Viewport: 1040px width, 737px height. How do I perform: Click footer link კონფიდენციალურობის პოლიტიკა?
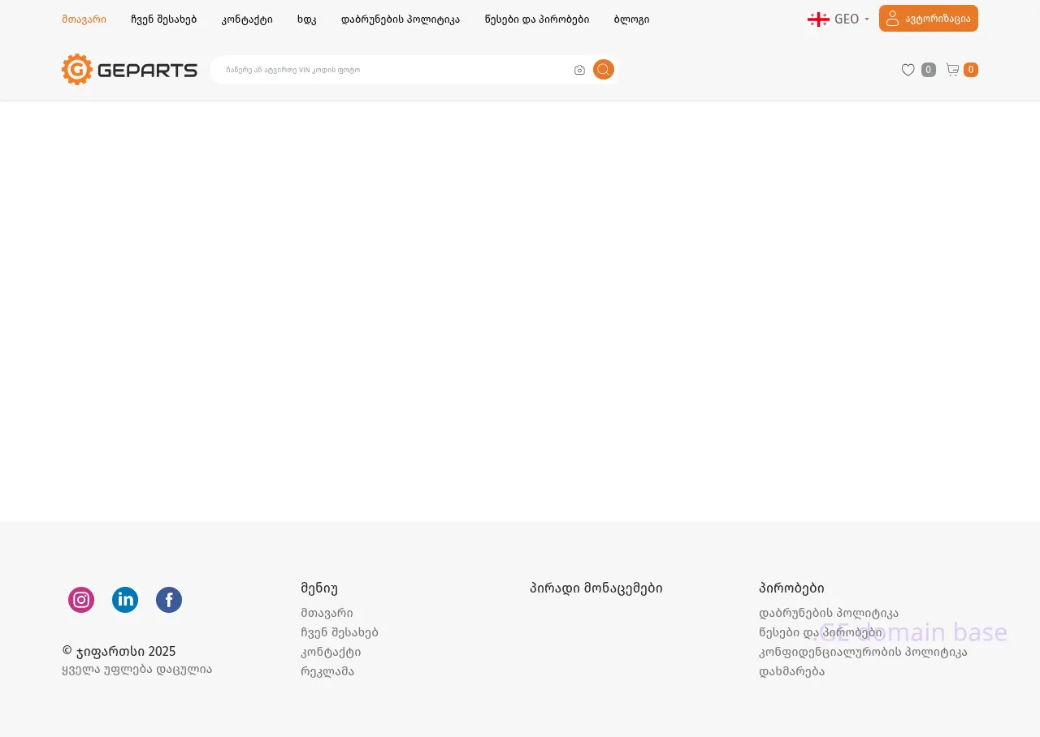point(863,652)
